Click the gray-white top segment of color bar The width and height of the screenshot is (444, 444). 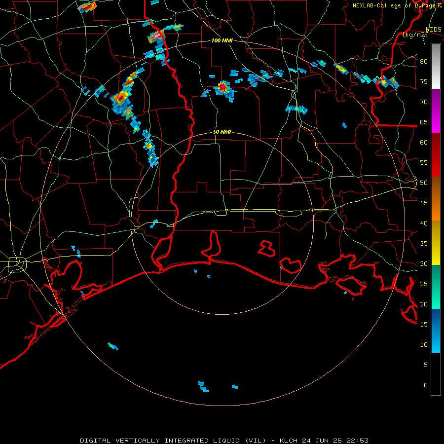436,66
